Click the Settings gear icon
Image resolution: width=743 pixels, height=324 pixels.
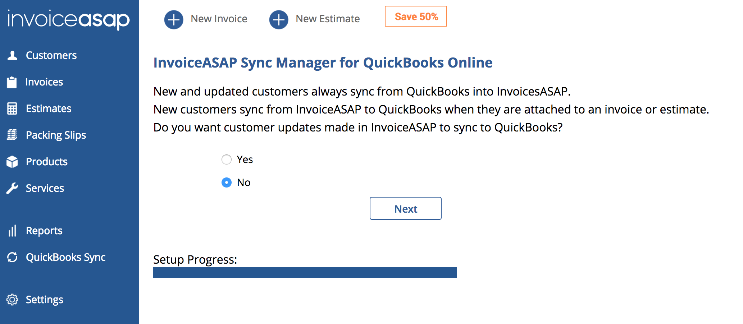coord(12,300)
